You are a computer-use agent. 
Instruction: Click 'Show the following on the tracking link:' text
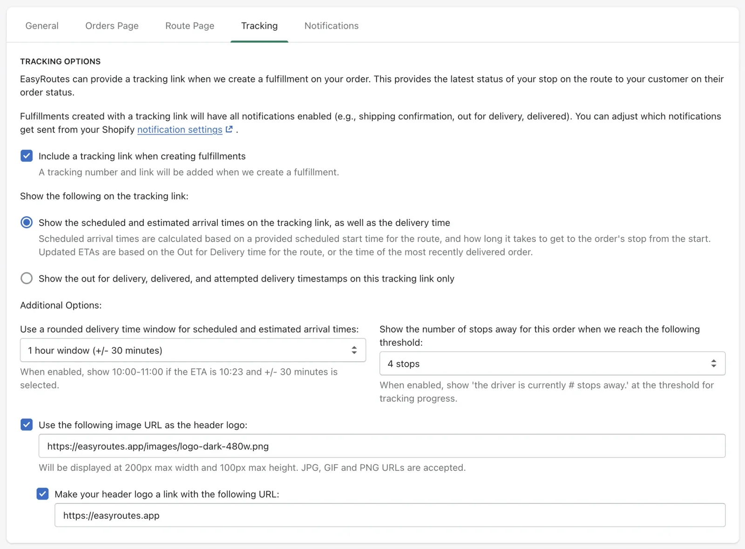click(104, 196)
